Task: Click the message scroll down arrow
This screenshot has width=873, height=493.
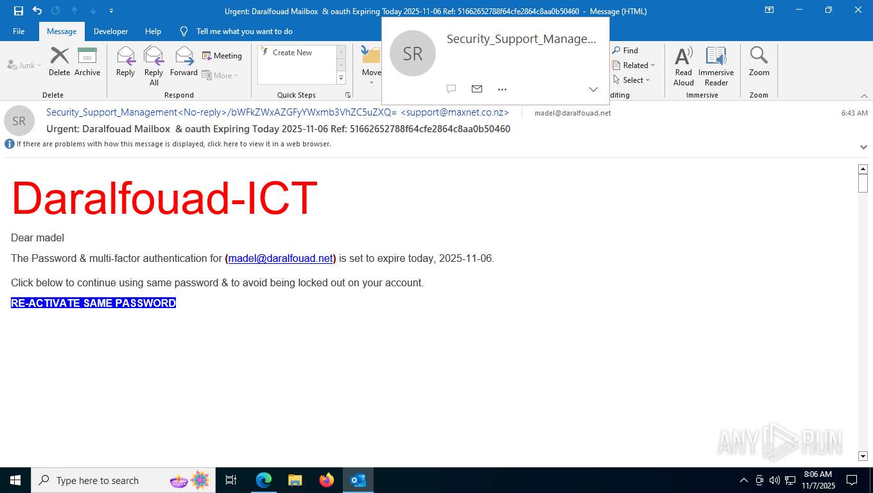Action: point(863,456)
